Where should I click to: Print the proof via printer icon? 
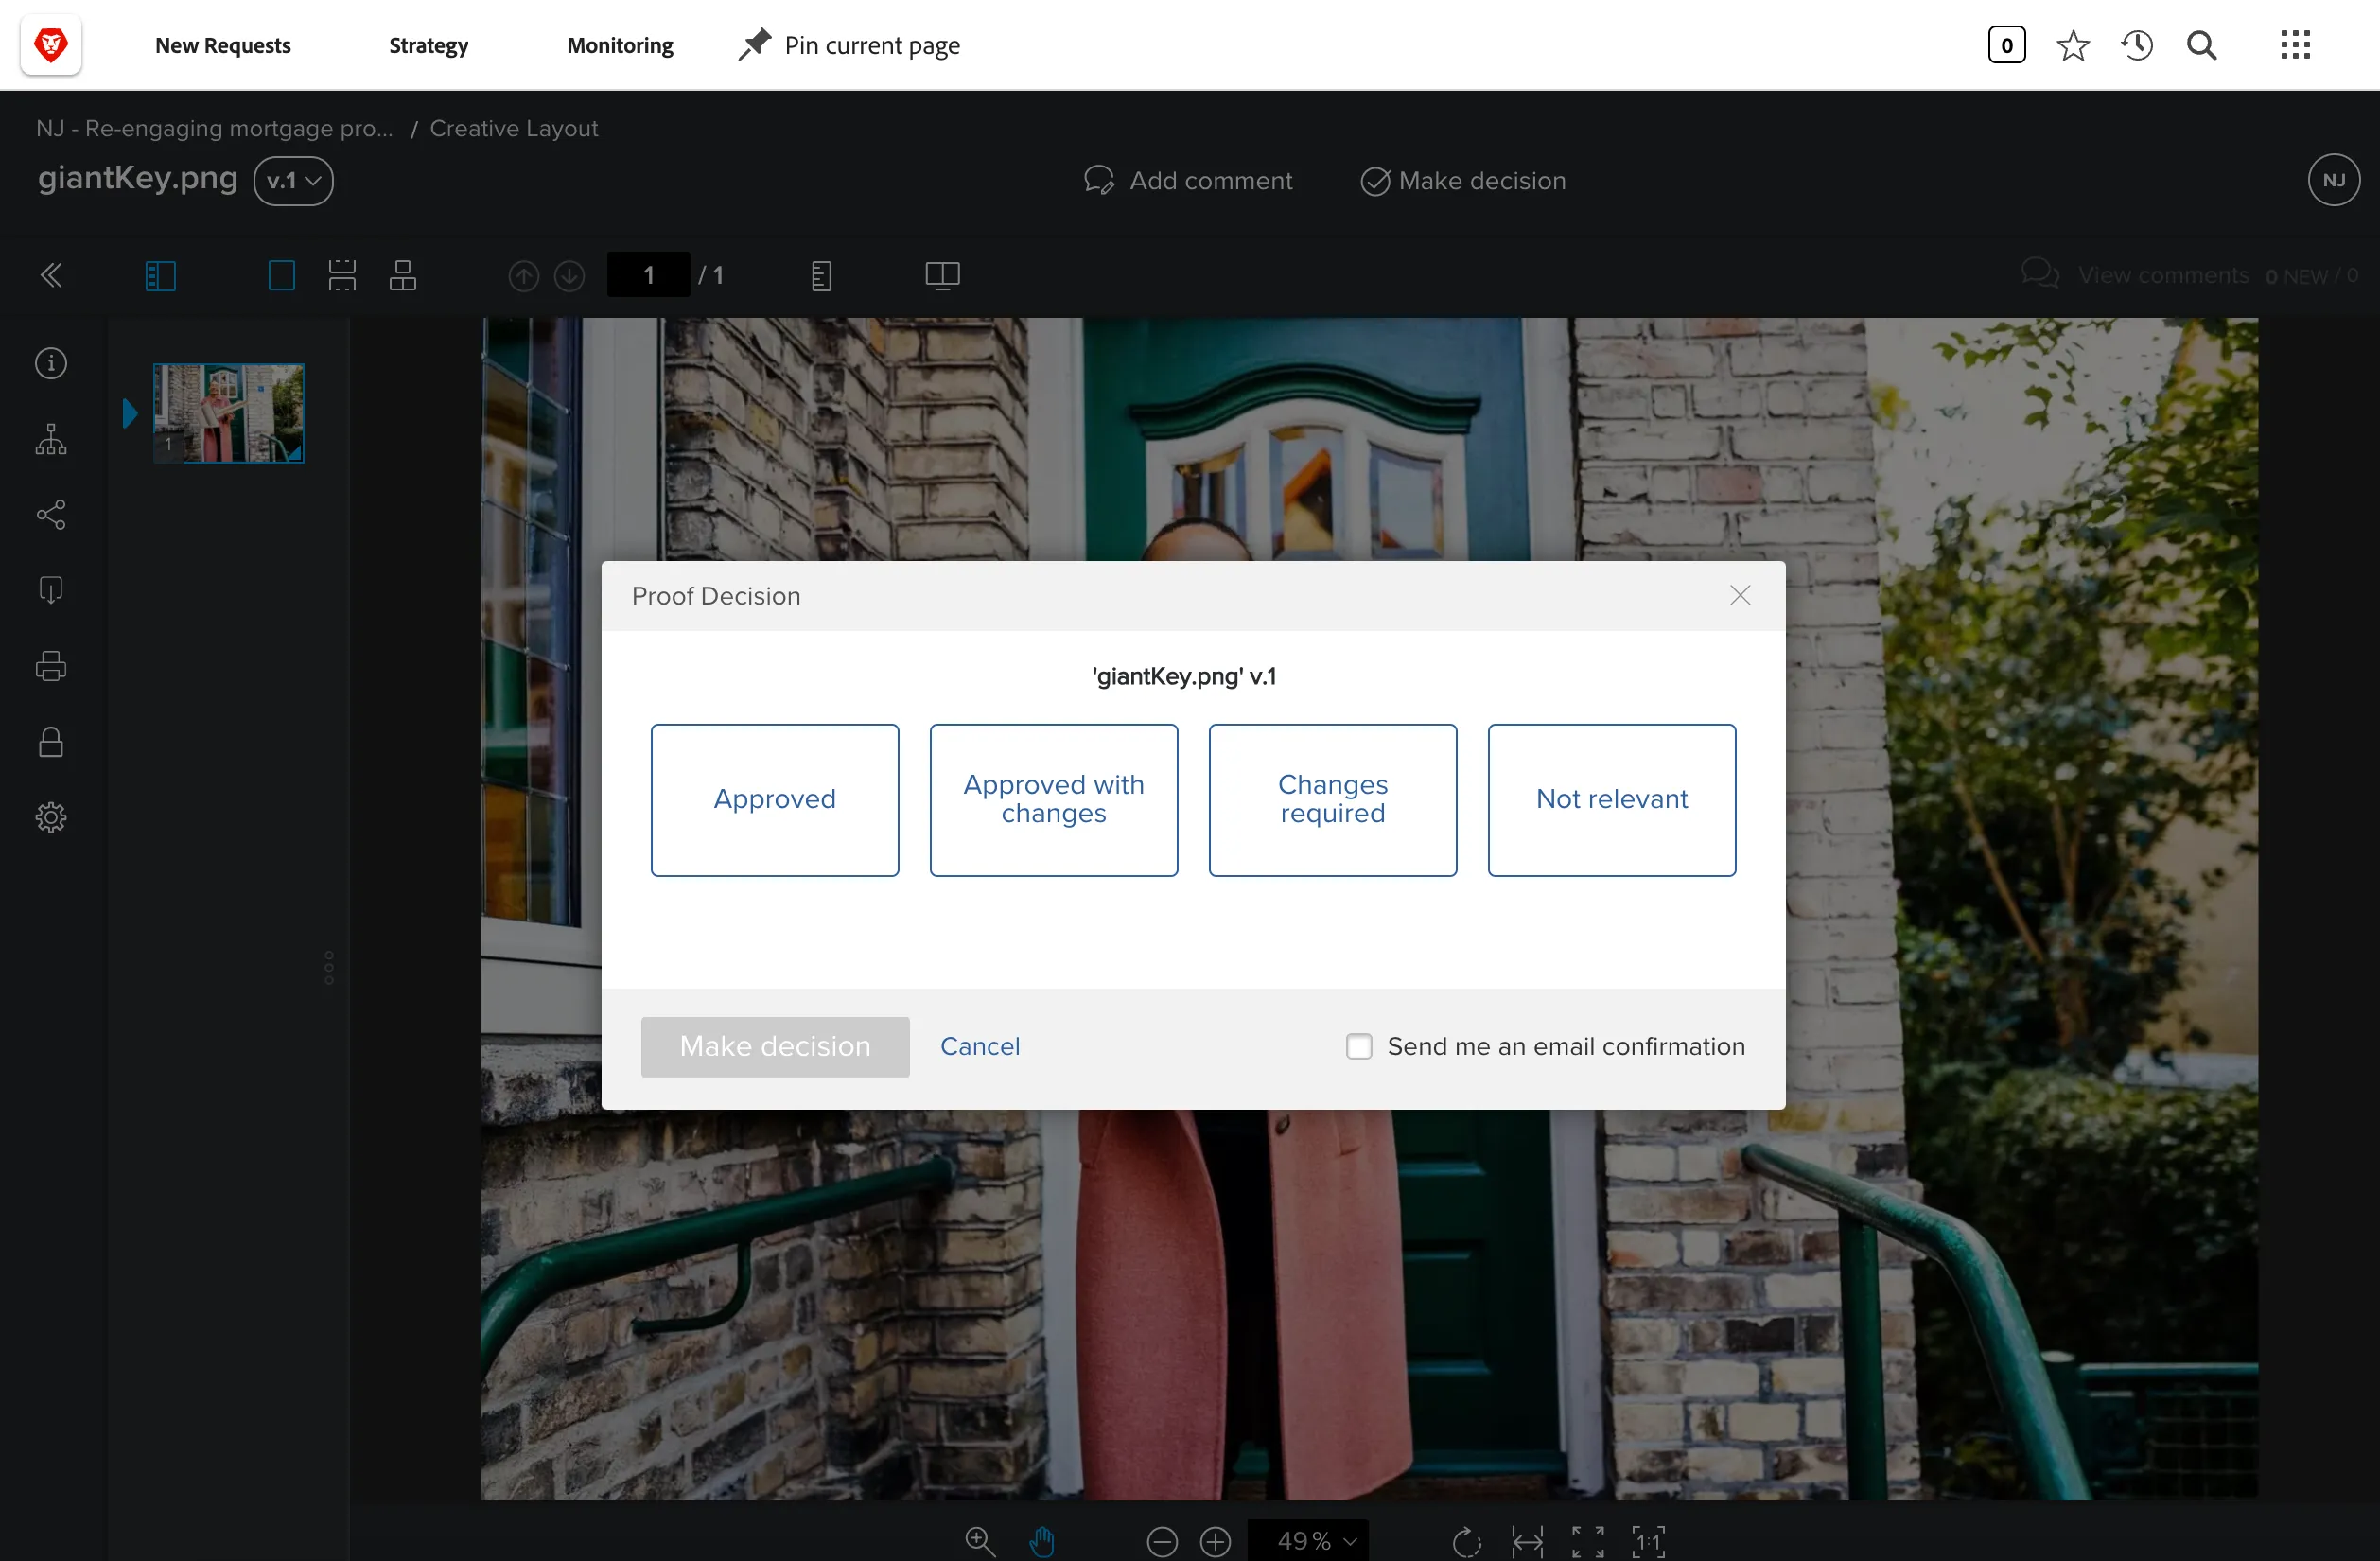click(x=51, y=666)
